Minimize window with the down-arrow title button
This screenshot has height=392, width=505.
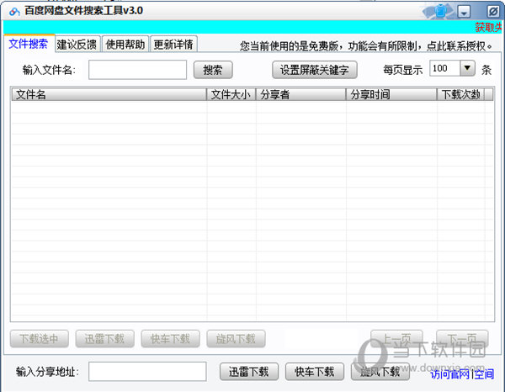point(464,13)
